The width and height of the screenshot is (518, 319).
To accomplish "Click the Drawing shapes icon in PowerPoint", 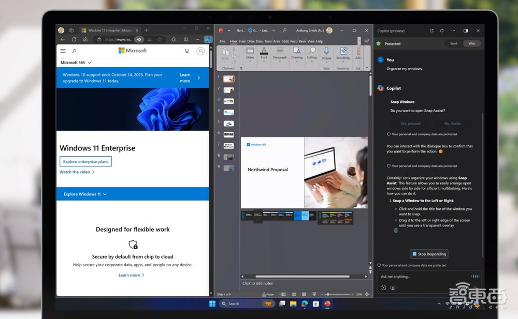I will pos(297,51).
